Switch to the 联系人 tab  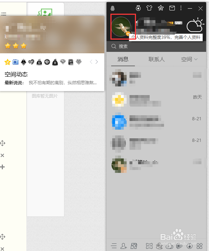pos(156,59)
